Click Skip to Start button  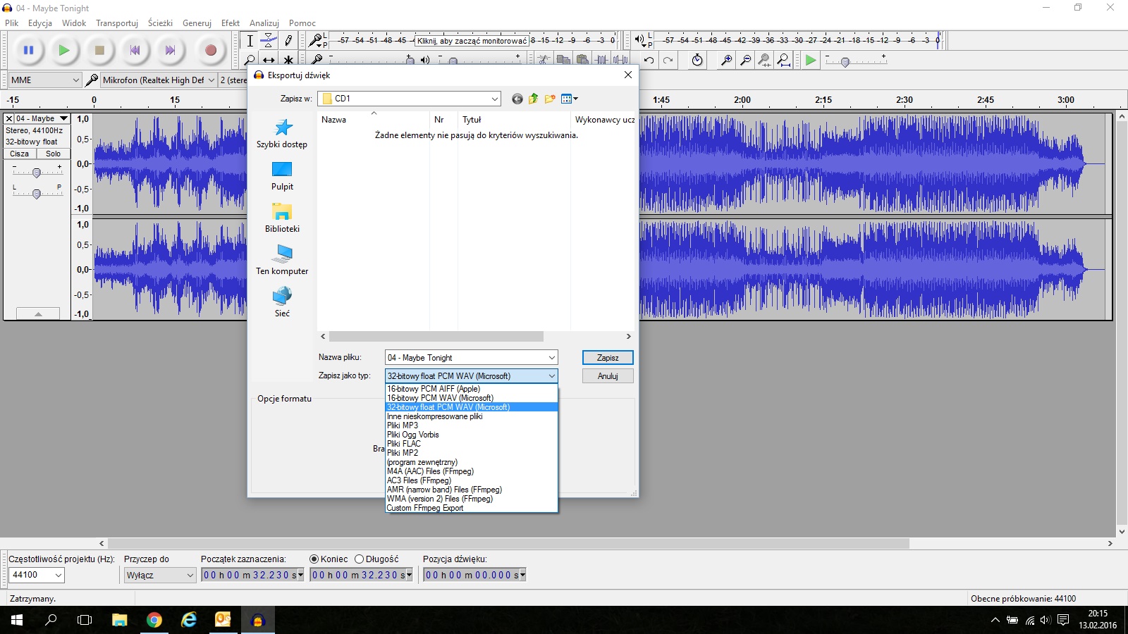pyautogui.click(x=135, y=50)
